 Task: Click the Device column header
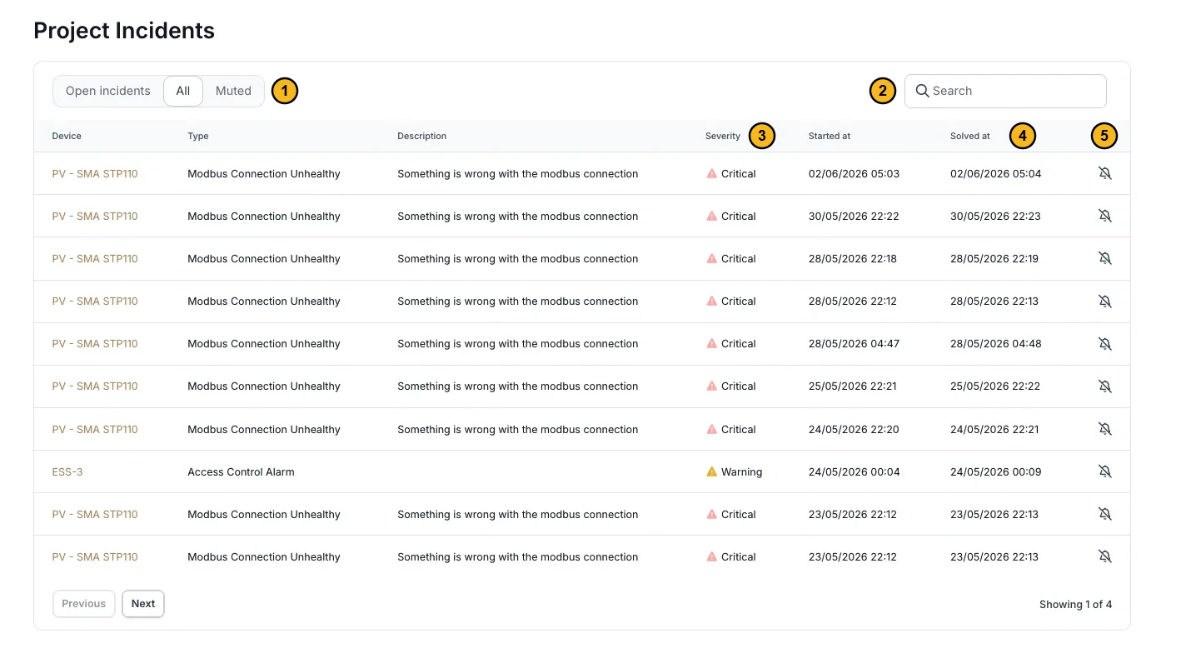point(67,136)
